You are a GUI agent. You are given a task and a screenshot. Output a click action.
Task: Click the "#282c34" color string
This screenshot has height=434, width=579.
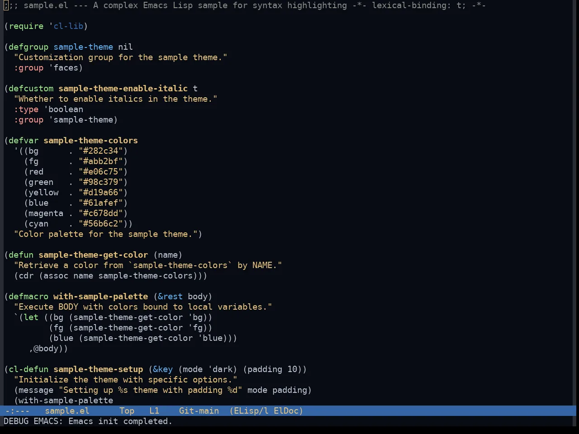(101, 151)
